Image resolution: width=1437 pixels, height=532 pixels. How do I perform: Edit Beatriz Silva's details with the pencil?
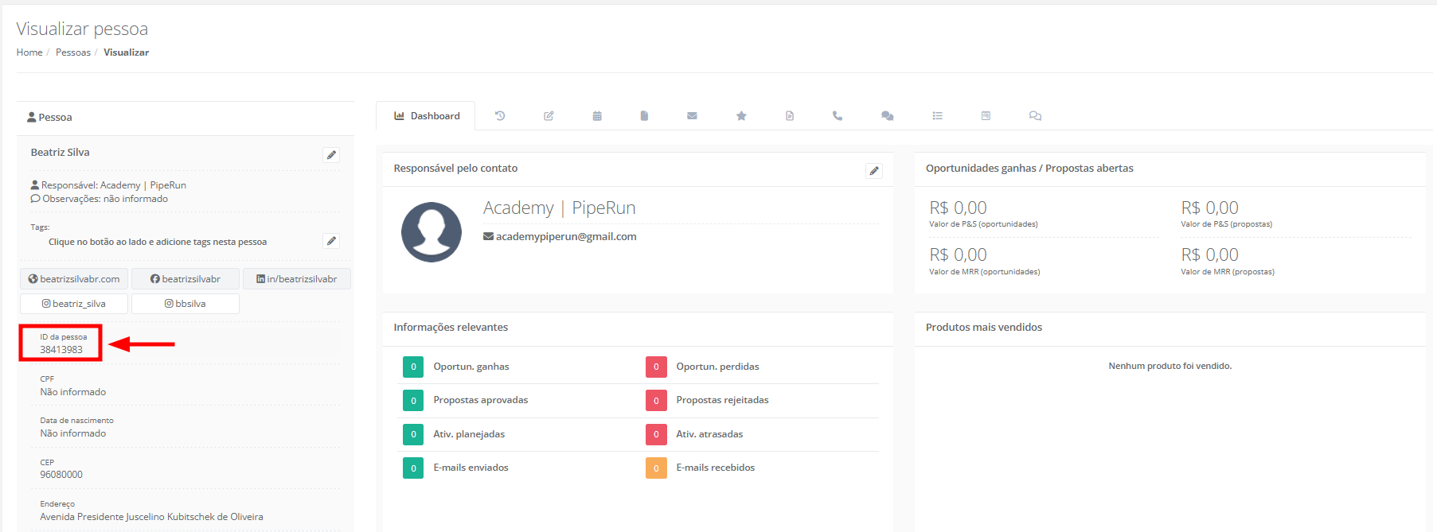pyautogui.click(x=331, y=155)
